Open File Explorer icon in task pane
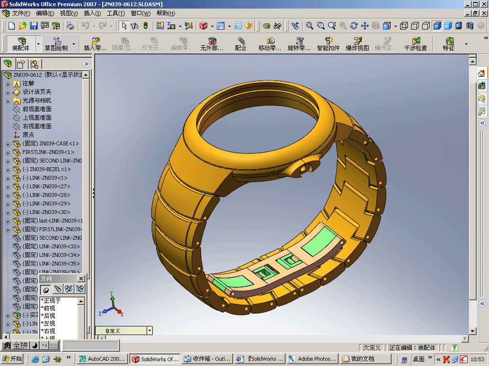 [482, 98]
